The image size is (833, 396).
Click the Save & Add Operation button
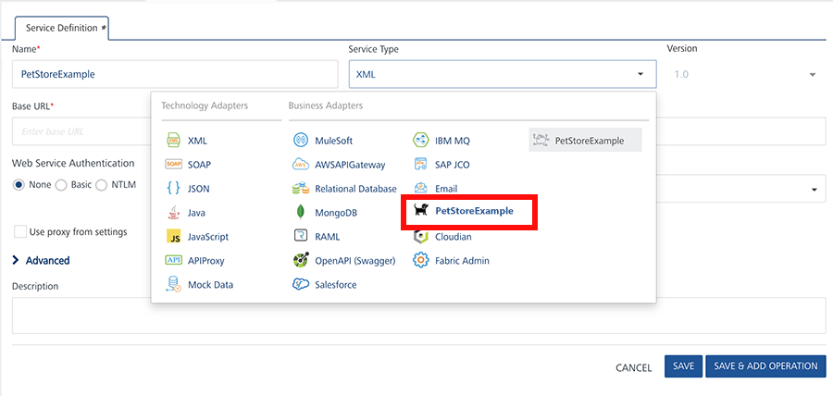pyautogui.click(x=765, y=366)
